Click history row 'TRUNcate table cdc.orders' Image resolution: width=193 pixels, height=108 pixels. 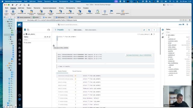click(x=105, y=88)
